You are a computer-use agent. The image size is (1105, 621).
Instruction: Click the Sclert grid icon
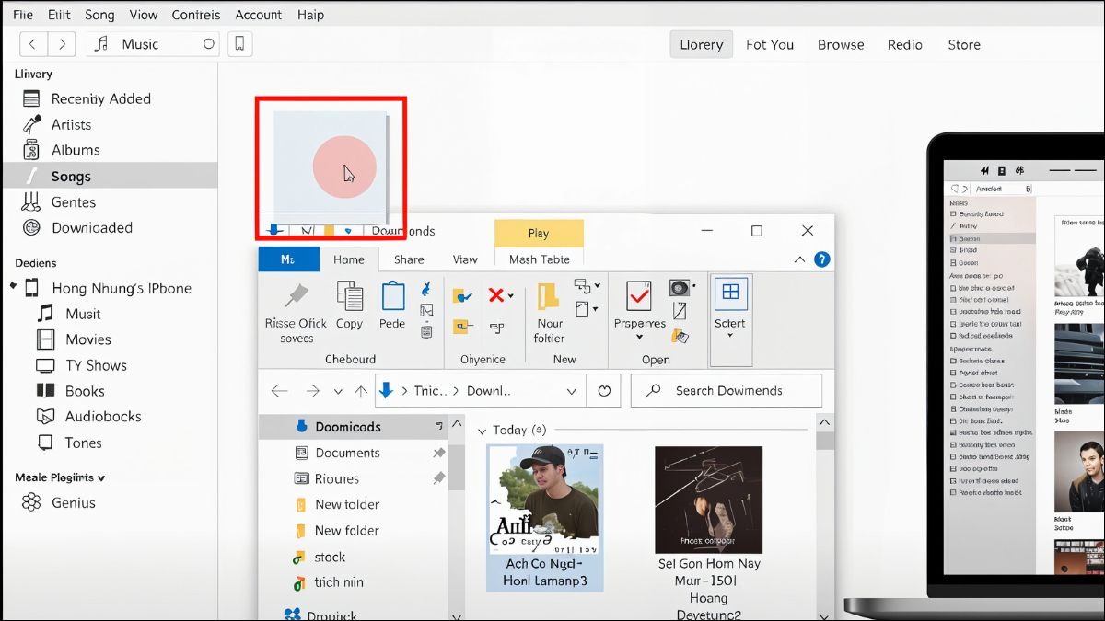(x=730, y=293)
